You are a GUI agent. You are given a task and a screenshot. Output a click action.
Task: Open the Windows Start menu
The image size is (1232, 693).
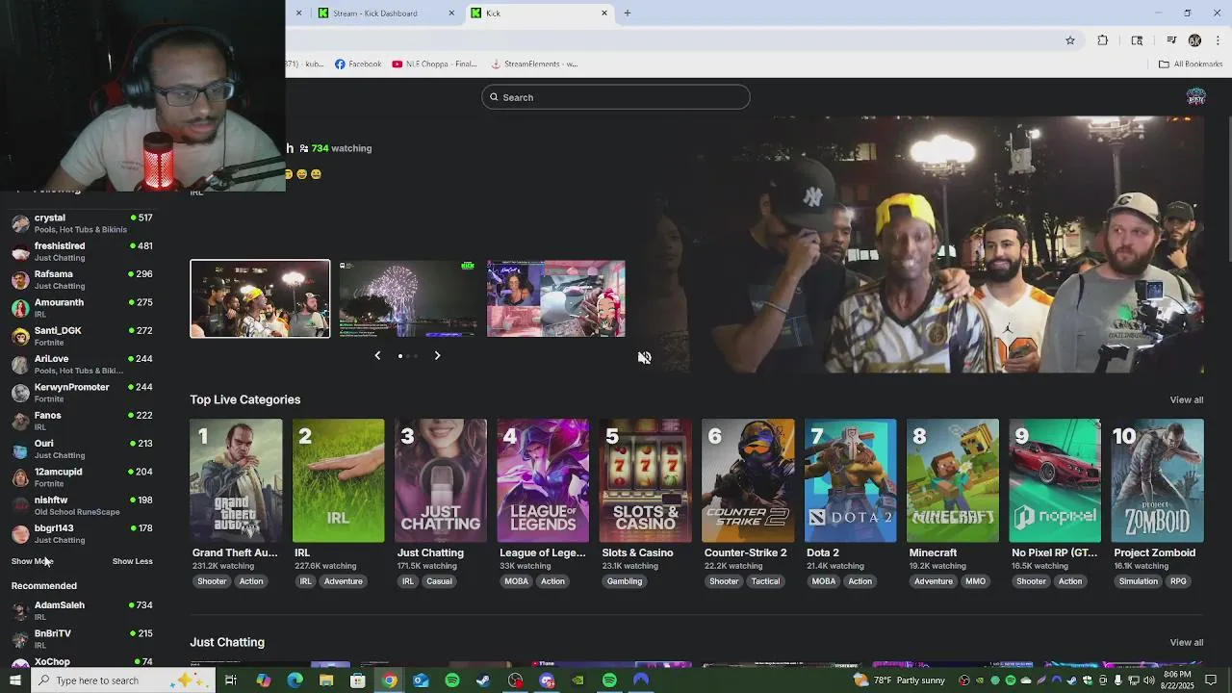click(x=14, y=680)
